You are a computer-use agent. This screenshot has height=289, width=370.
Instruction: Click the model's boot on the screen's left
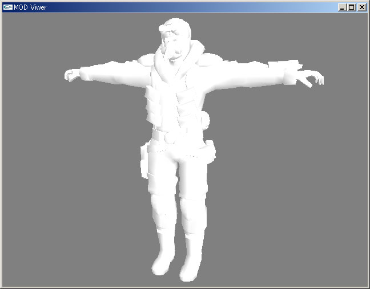pos(163,257)
